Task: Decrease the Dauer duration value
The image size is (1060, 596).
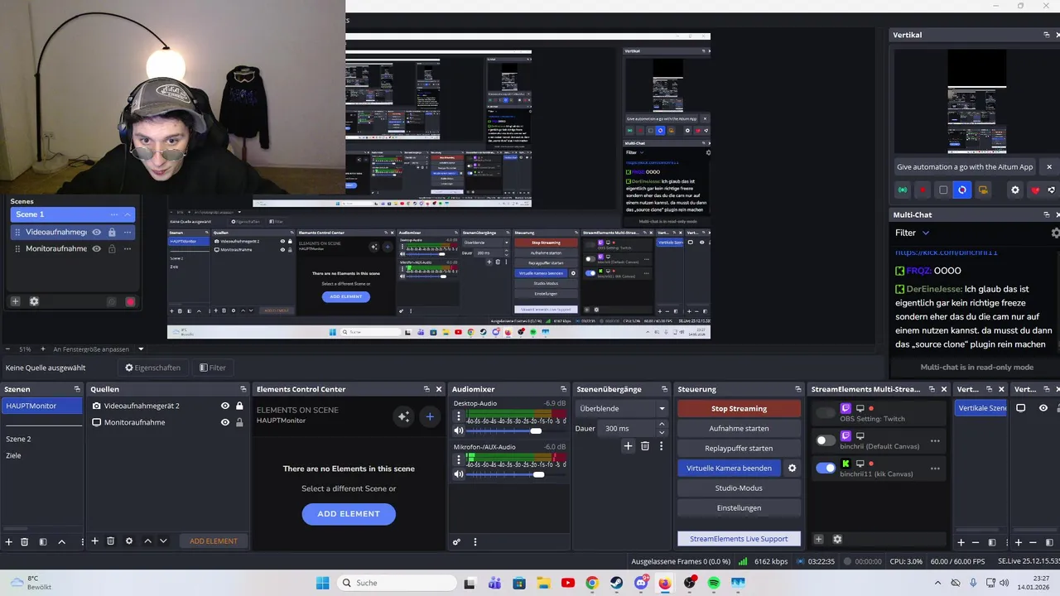Action: coord(661,432)
